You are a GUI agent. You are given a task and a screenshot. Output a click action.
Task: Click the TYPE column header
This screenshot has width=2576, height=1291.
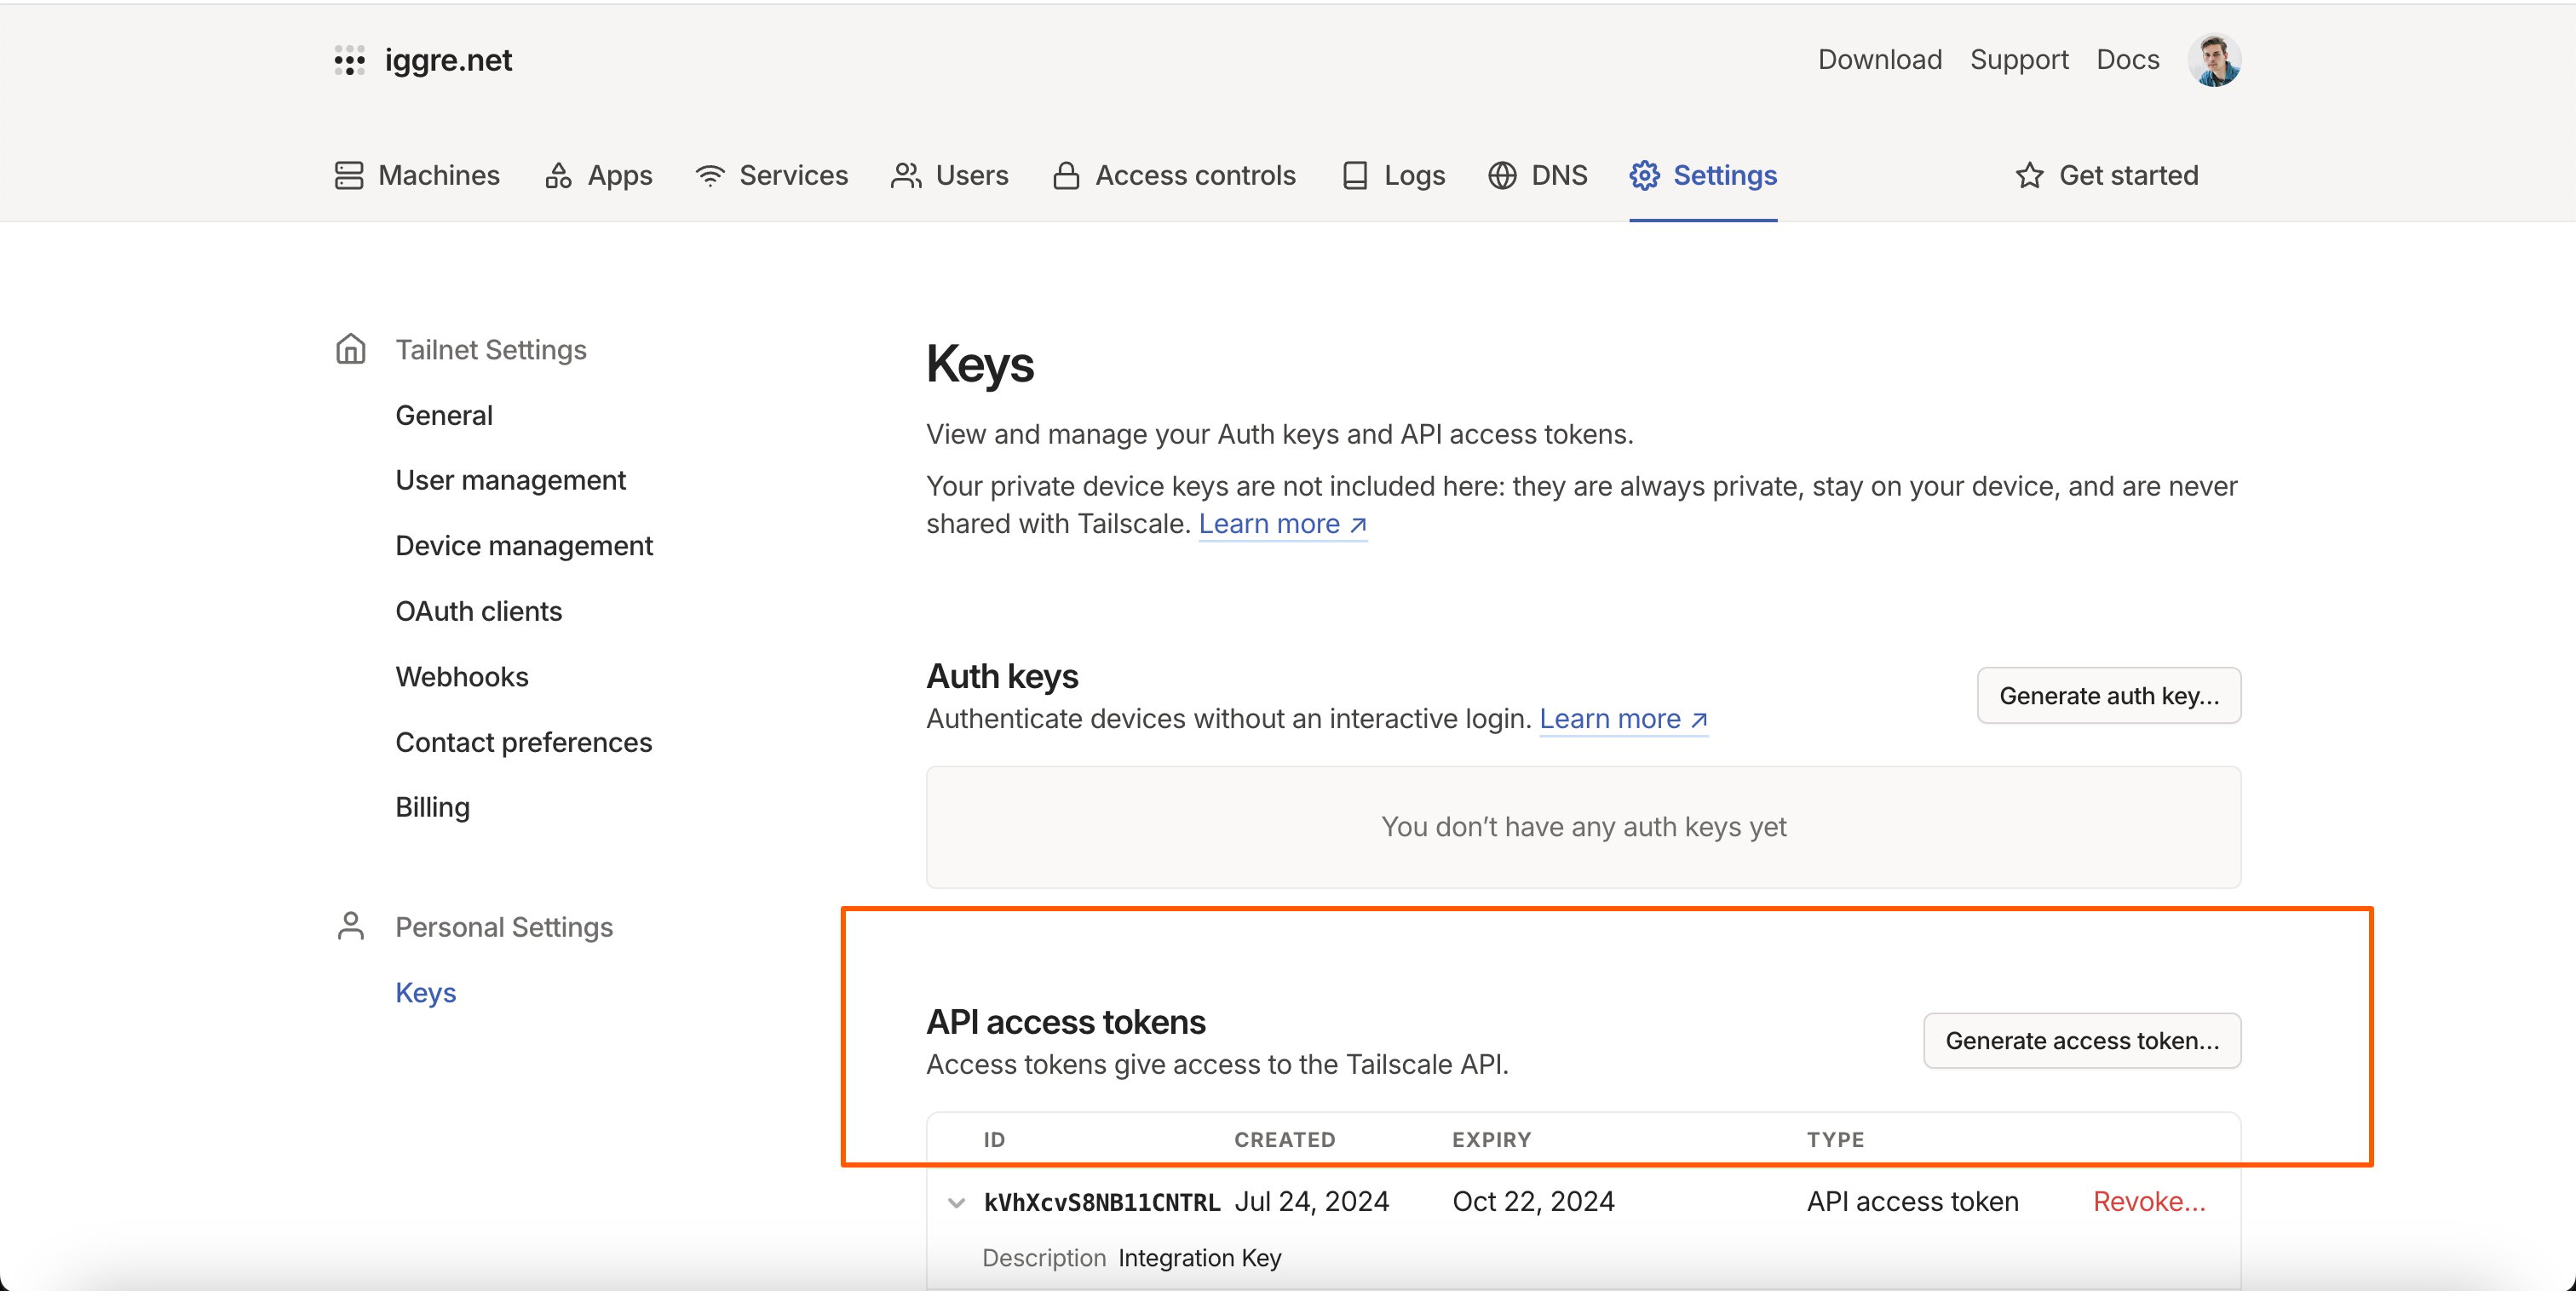point(1836,1139)
